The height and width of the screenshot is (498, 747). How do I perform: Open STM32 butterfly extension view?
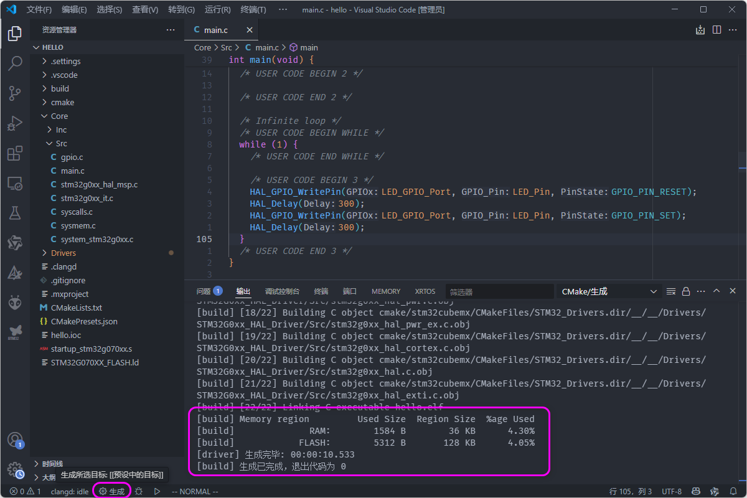pos(15,332)
